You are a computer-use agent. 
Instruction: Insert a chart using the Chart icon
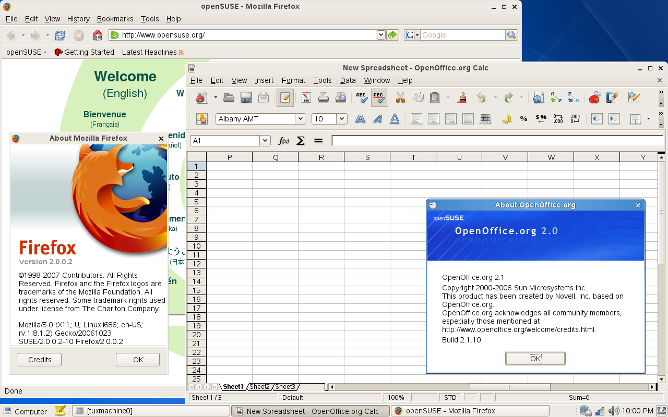(x=594, y=97)
